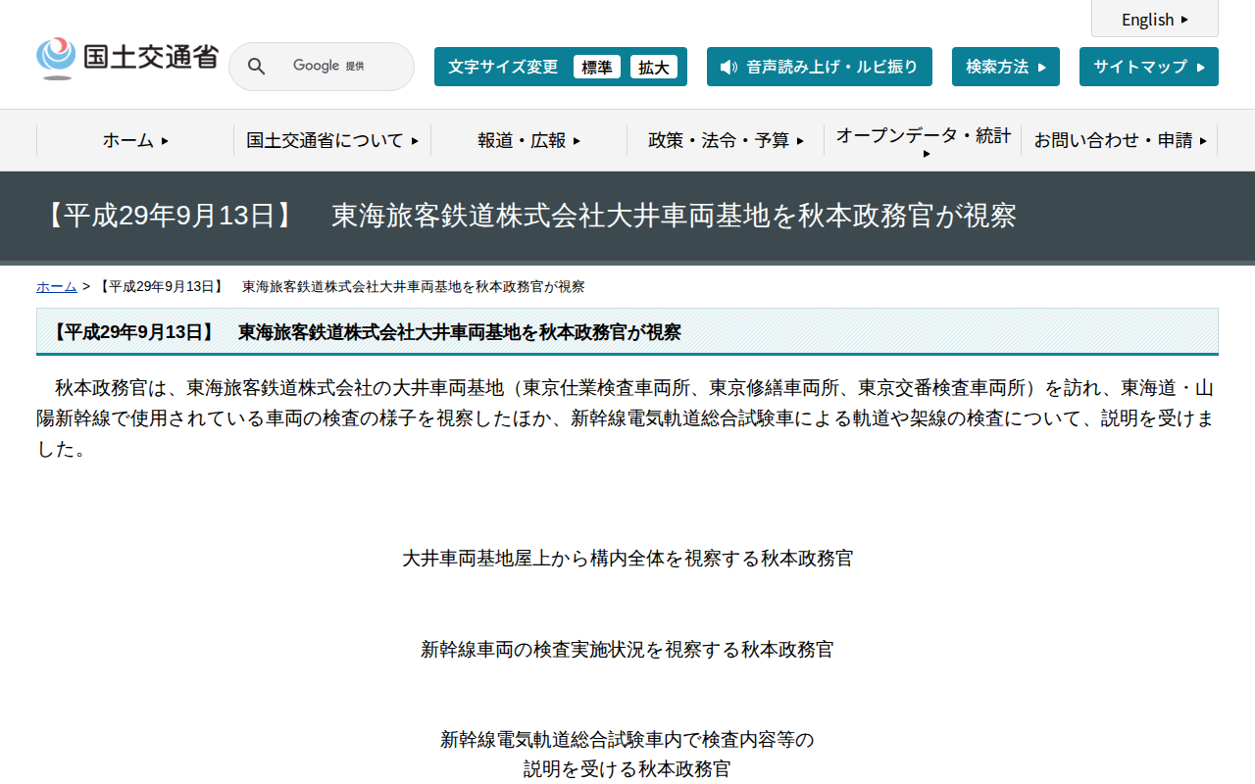The image size is (1255, 784).
Task: Expand the オープンデータ・統計 menu
Action: point(922,140)
